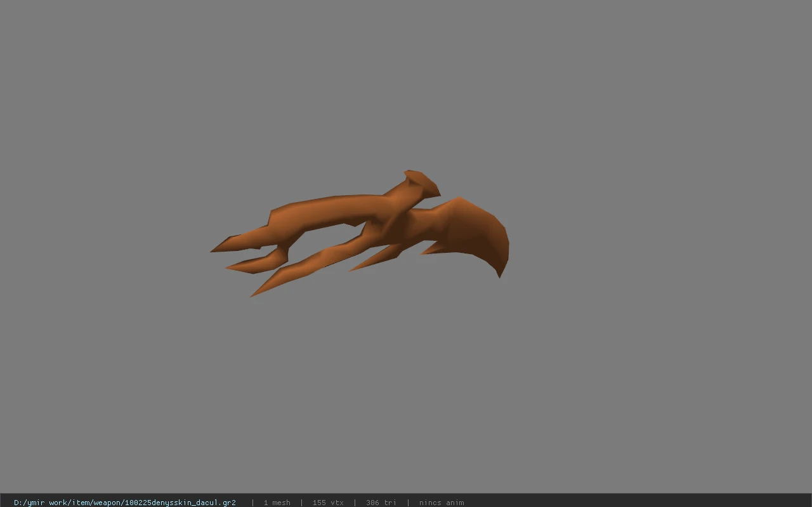Click the '155 vtx' vertex count
Screen dimensions: 812x507
coord(328,503)
